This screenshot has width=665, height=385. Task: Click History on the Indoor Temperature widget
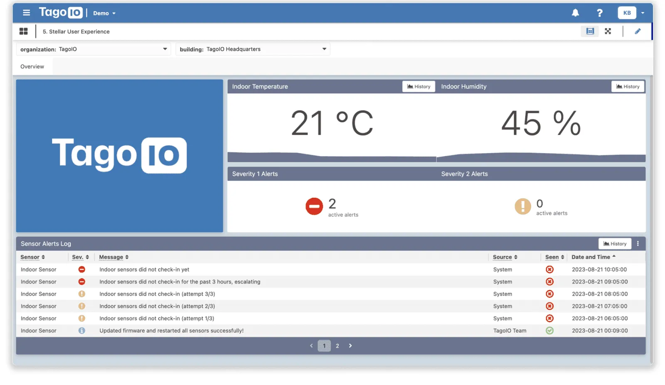[x=419, y=86]
